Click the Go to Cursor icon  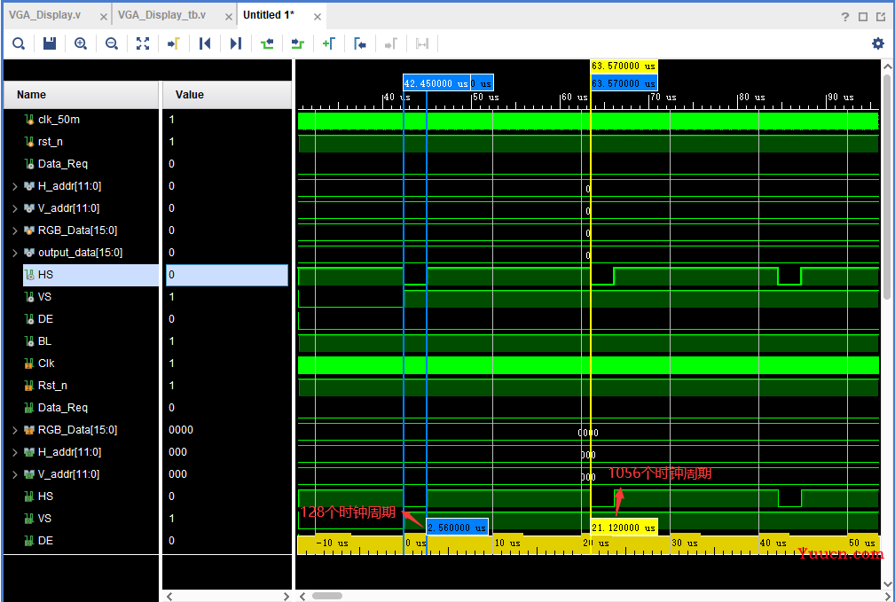(x=174, y=44)
